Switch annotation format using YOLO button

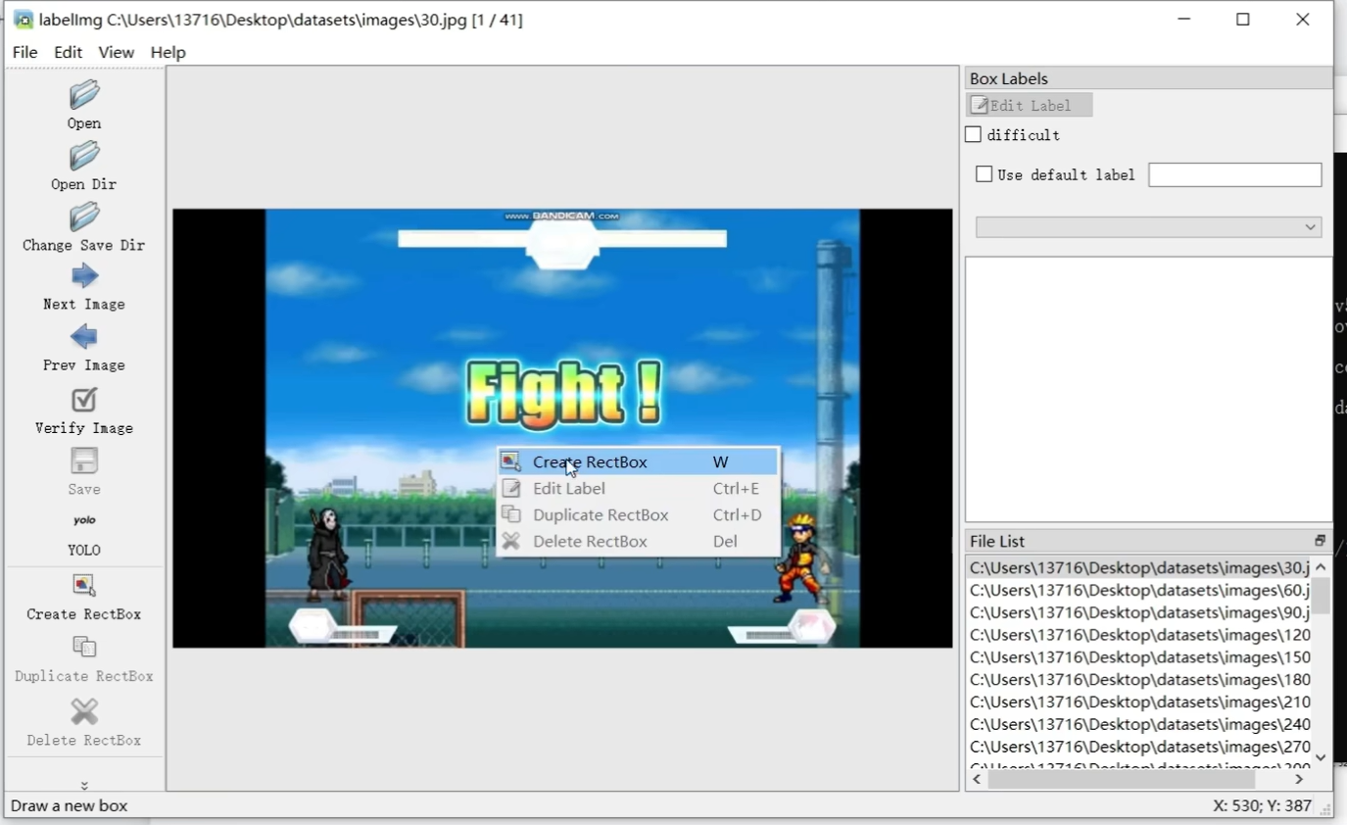tap(84, 521)
